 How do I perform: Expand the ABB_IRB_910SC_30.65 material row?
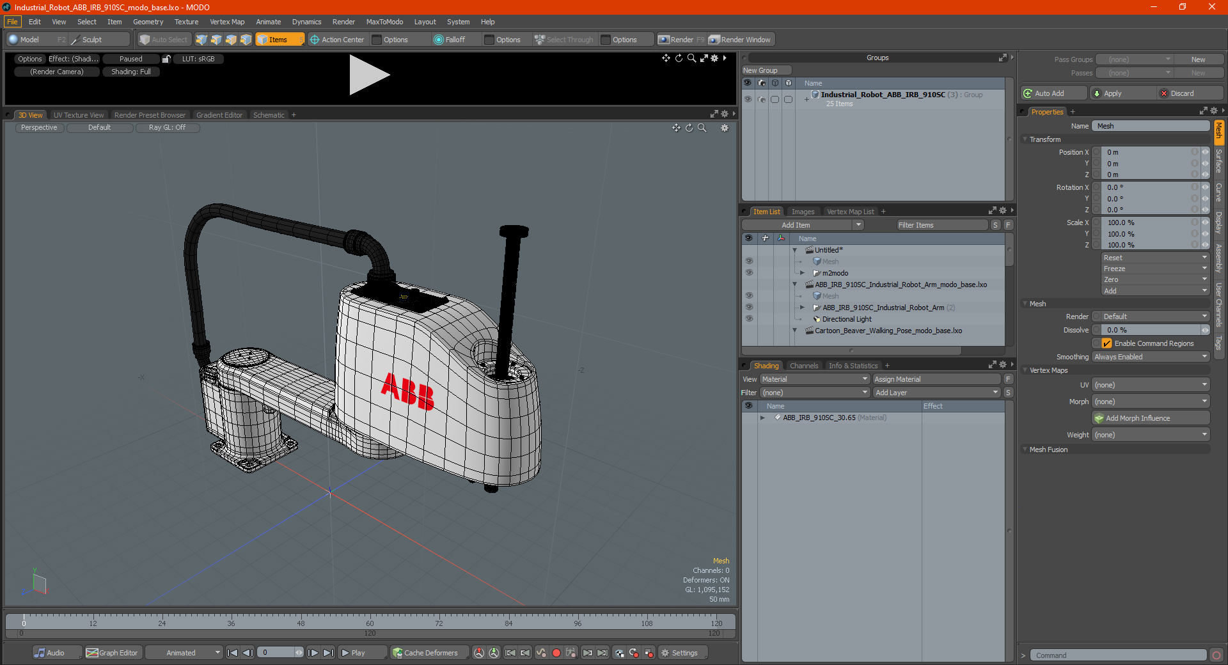(762, 418)
